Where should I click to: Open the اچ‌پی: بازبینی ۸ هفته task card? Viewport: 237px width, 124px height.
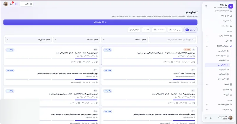[52, 56]
